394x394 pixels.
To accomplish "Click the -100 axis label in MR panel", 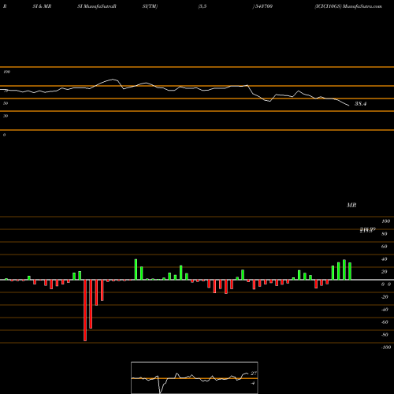I will [x=386, y=348].
